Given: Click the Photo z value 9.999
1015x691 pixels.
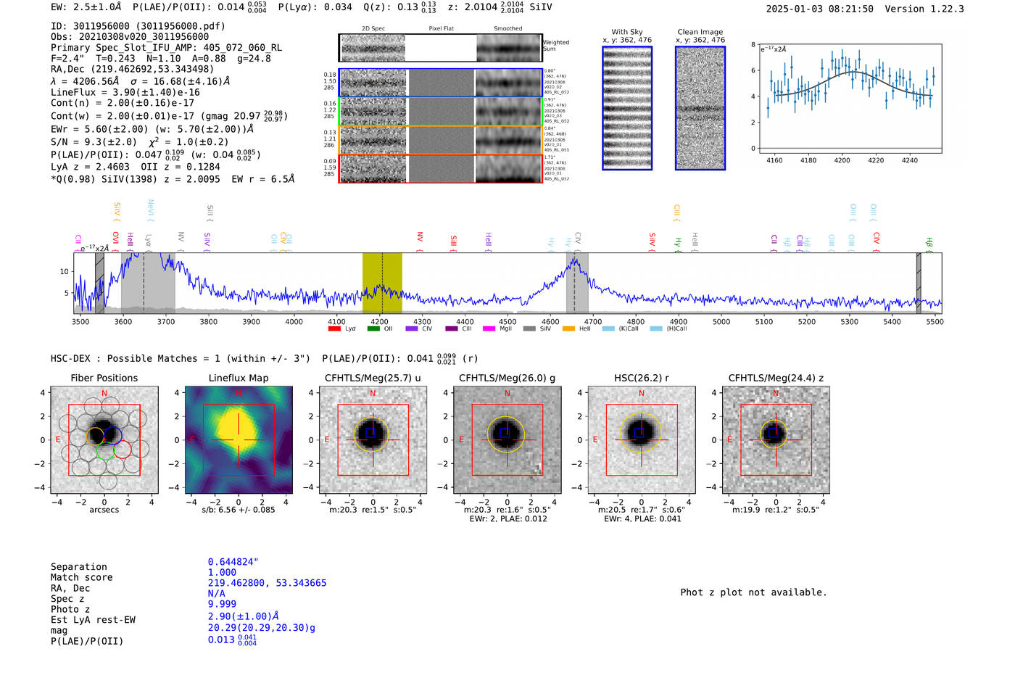Looking at the screenshot, I should click(222, 604).
